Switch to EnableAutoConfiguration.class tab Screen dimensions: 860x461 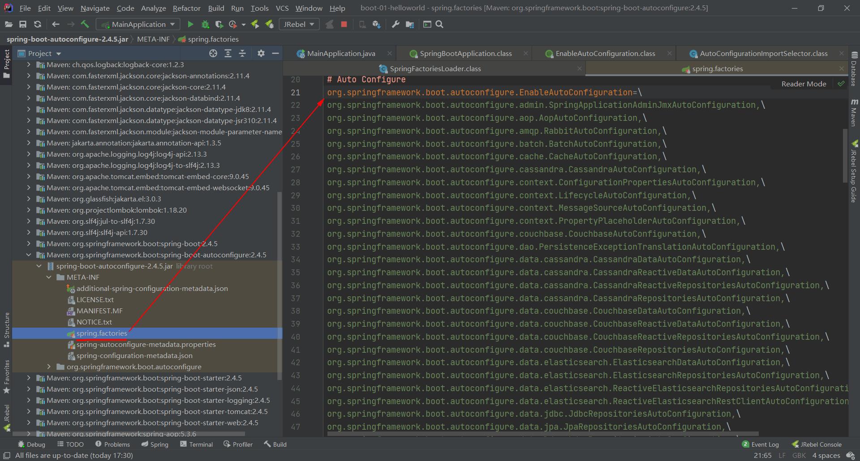tap(605, 53)
